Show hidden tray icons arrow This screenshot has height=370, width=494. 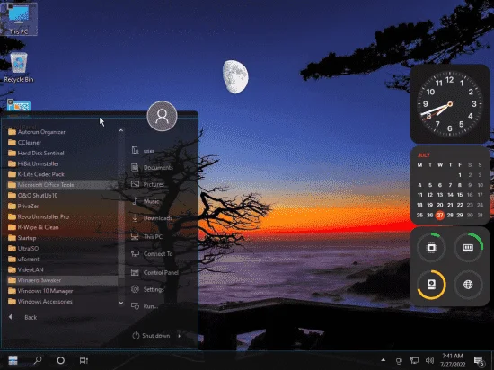coord(384,360)
